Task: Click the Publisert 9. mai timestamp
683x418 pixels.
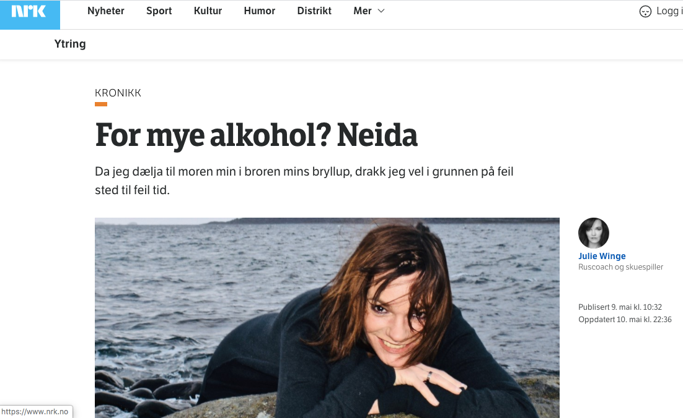Action: (x=620, y=307)
